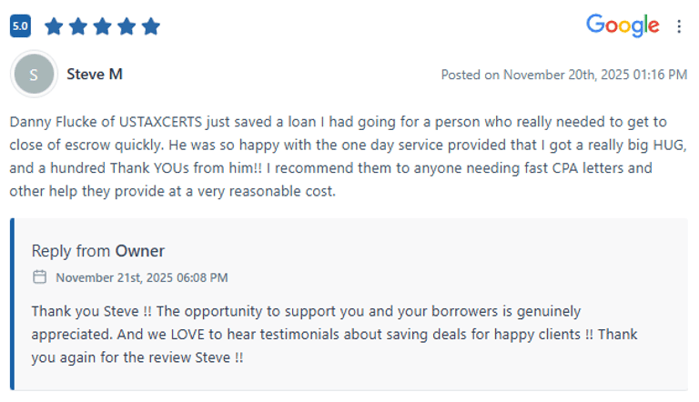Click the reply date November 21st
Image resolution: width=699 pixels, height=402 pixels.
[x=141, y=277]
